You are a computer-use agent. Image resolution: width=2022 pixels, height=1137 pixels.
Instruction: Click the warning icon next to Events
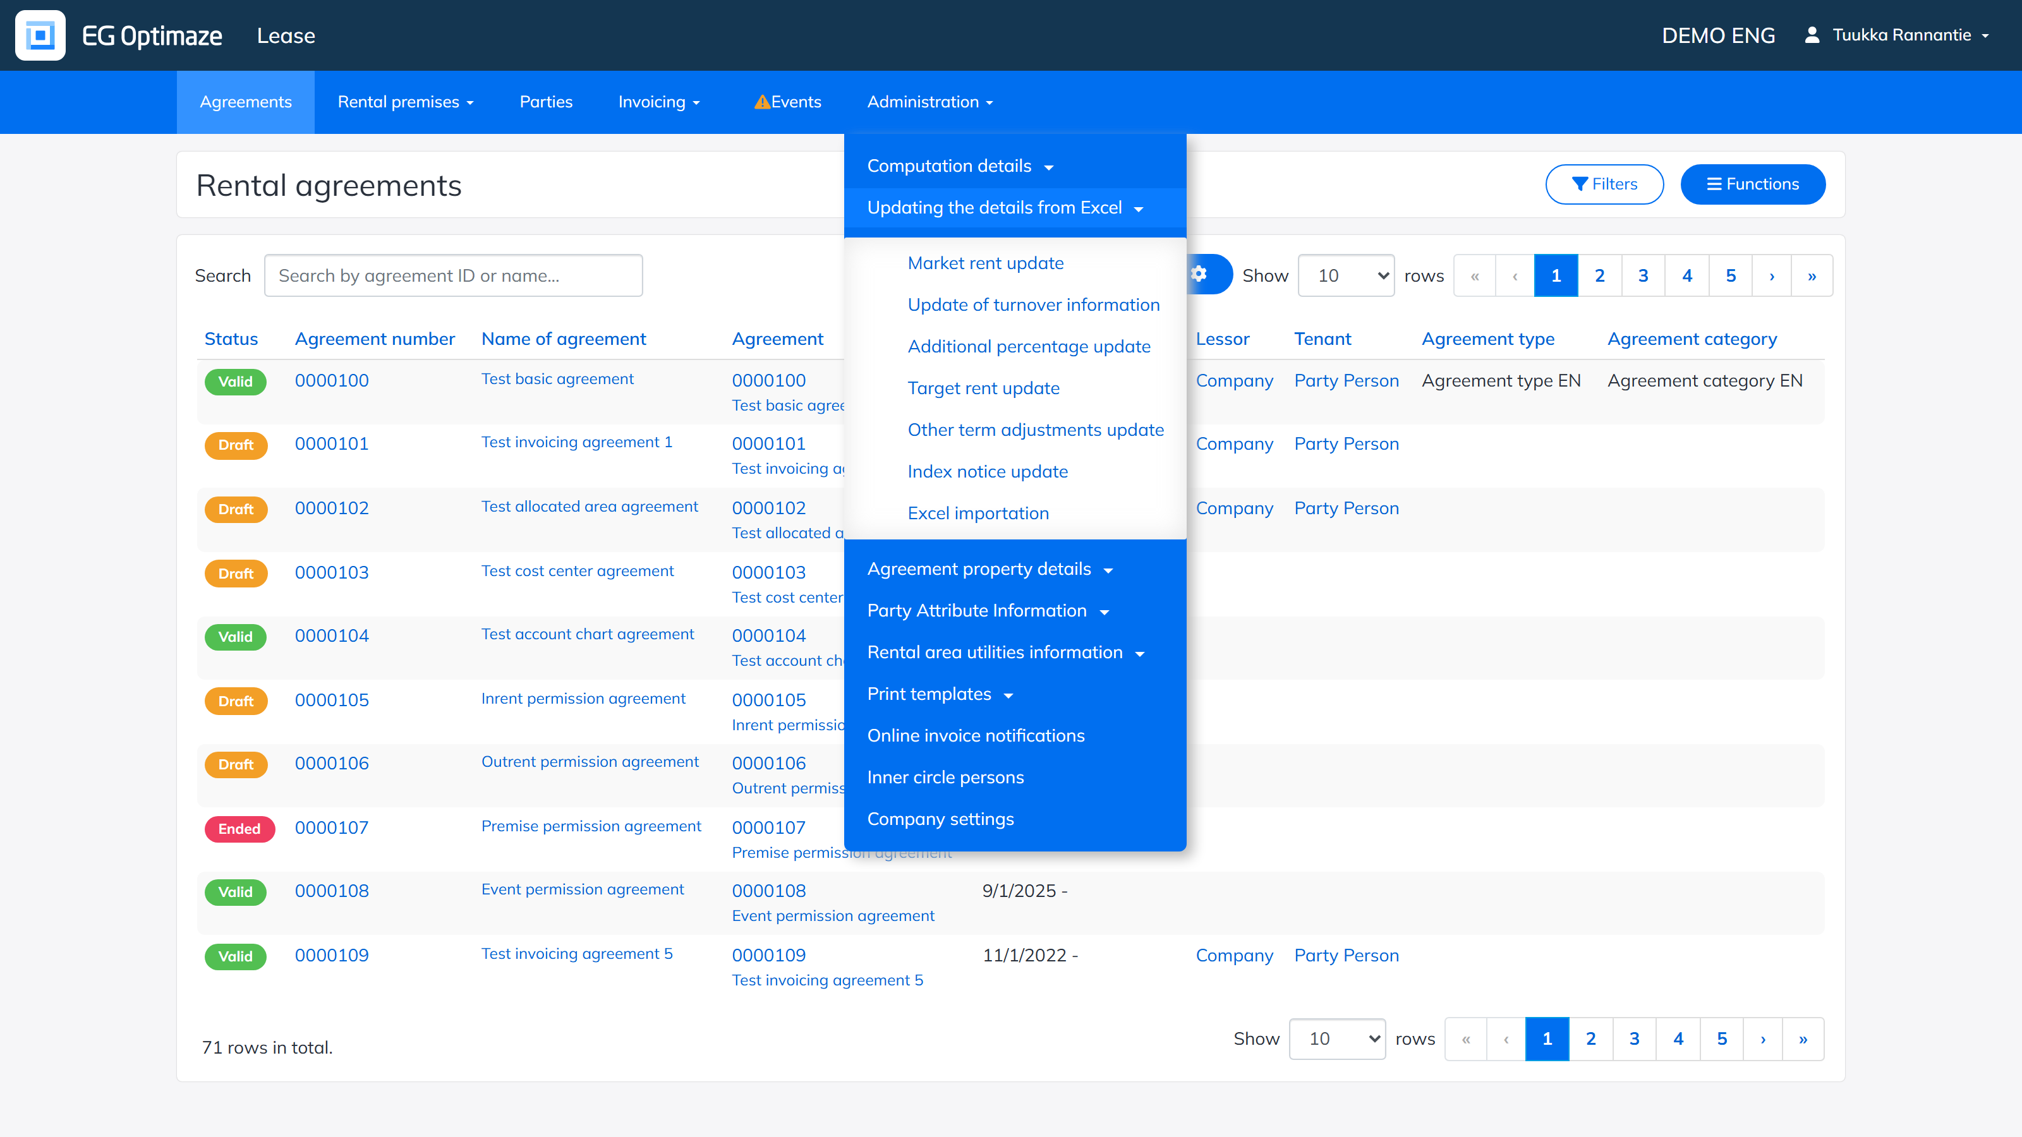(761, 102)
